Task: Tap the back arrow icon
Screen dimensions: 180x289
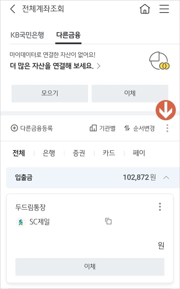Action: point(13,9)
